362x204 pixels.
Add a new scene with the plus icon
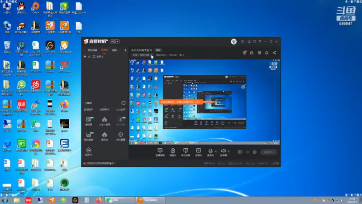(125, 50)
